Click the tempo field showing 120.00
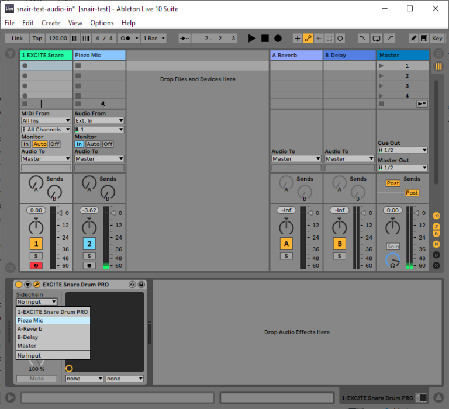449x409 pixels. pos(58,39)
